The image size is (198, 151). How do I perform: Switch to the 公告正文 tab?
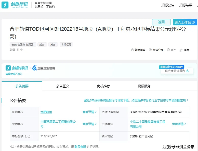point(63,86)
